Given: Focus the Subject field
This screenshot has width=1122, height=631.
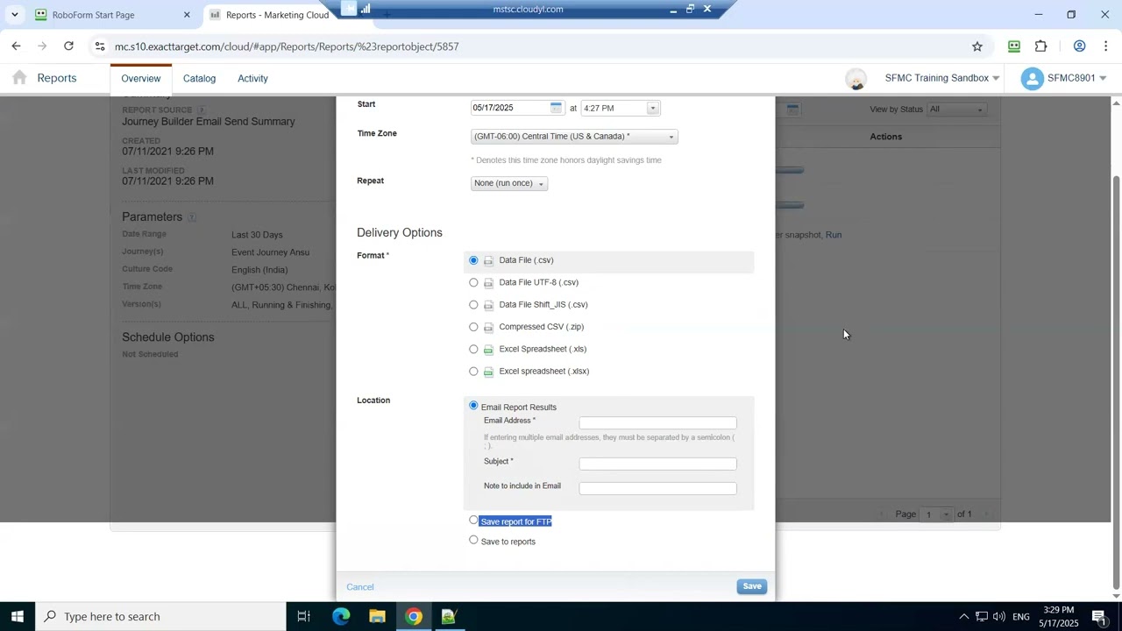Looking at the screenshot, I should 657,464.
